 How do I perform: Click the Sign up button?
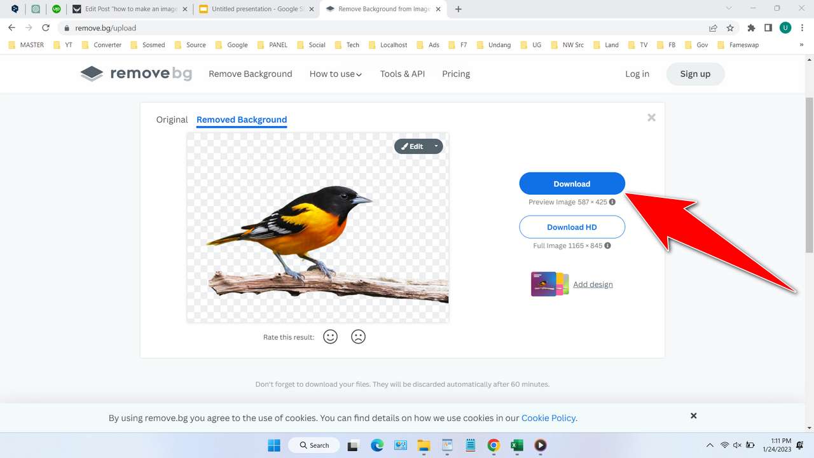click(695, 74)
